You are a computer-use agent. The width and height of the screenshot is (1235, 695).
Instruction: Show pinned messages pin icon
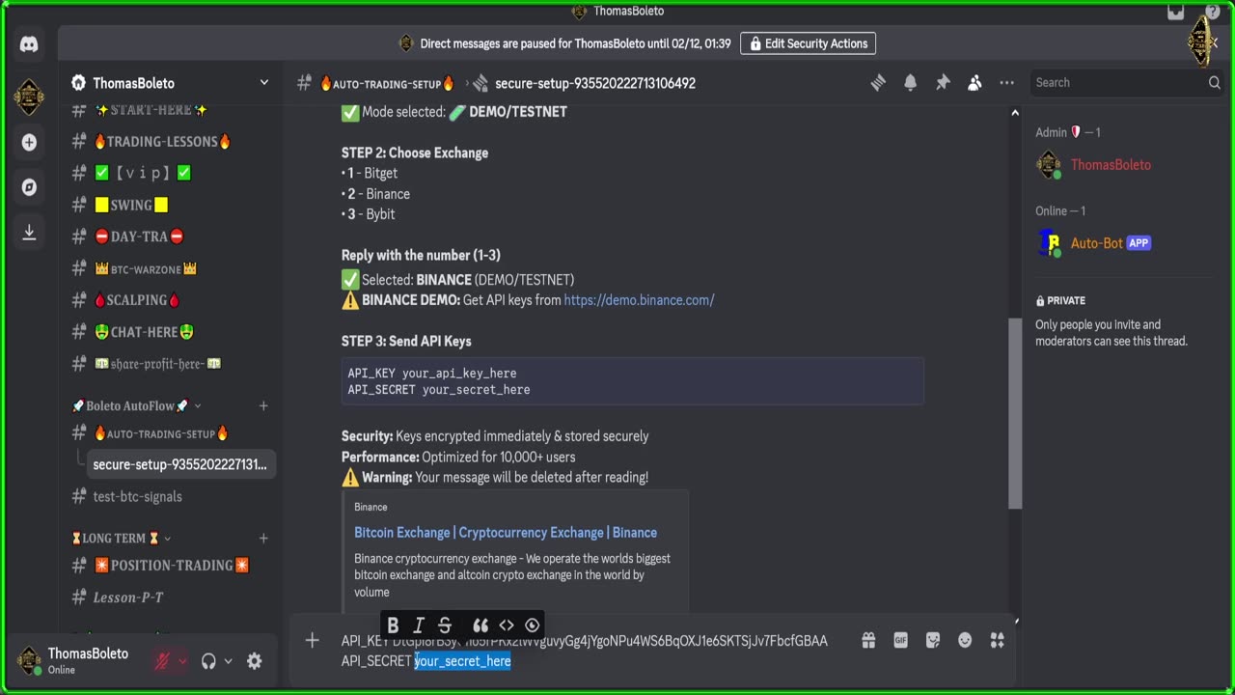(x=943, y=83)
